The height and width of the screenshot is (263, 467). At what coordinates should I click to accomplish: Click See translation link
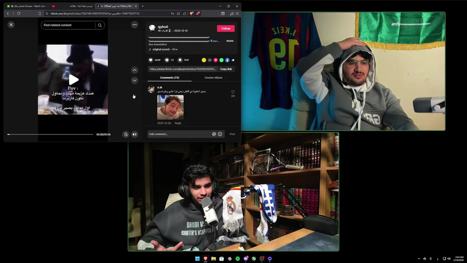158,45
